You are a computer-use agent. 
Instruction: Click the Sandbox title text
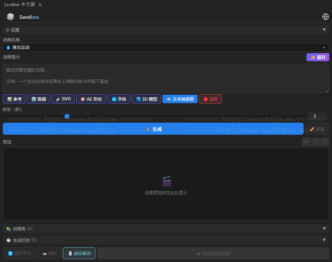click(29, 17)
